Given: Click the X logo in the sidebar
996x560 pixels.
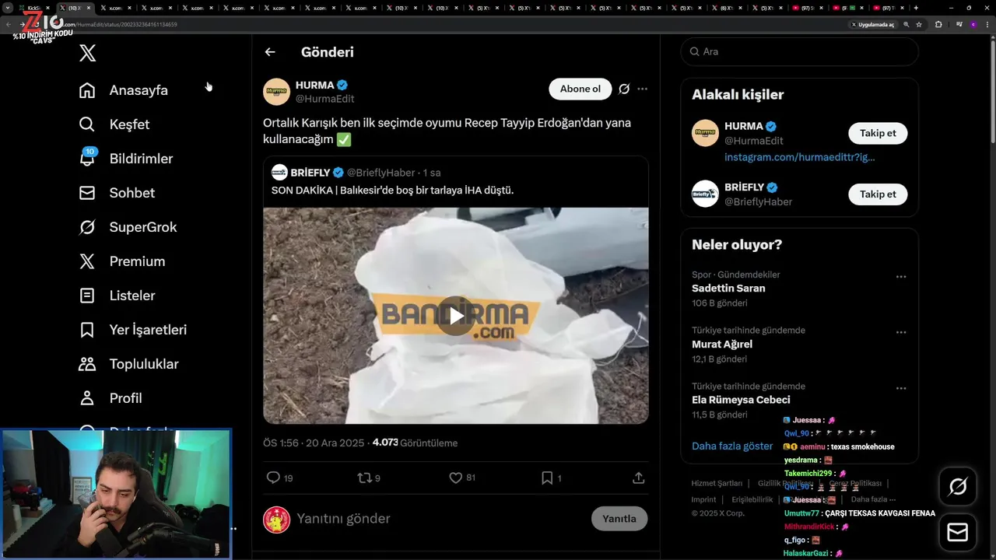Looking at the screenshot, I should click(x=88, y=53).
